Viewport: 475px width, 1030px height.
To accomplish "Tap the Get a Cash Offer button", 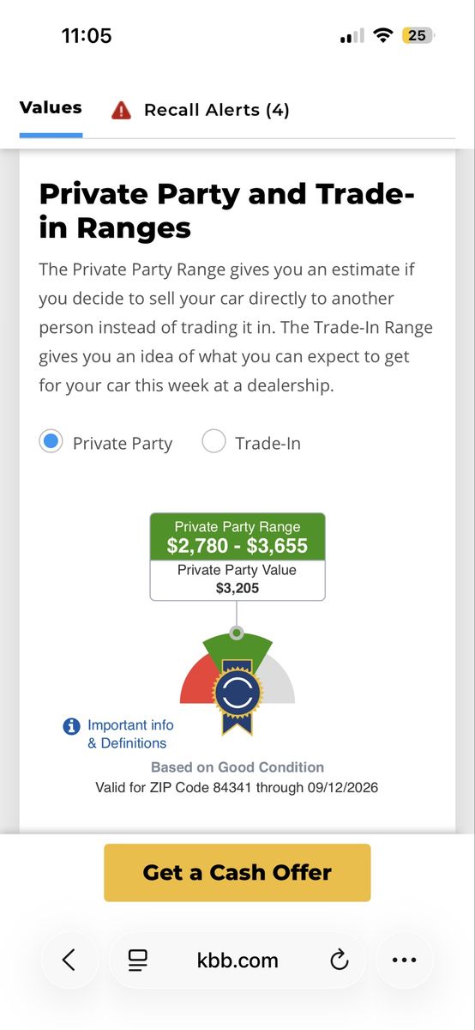I will click(237, 872).
